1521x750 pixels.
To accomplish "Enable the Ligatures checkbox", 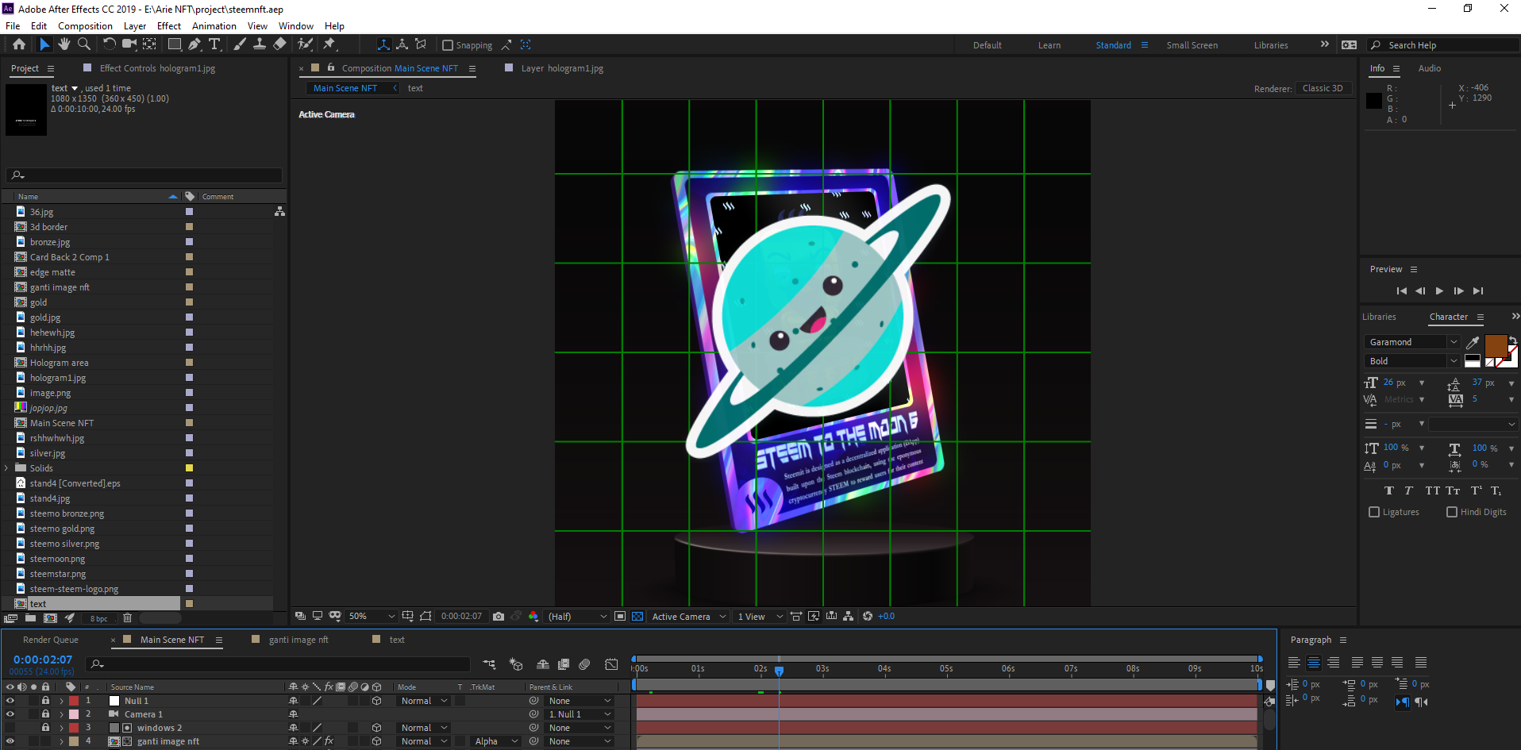I will pos(1374,512).
